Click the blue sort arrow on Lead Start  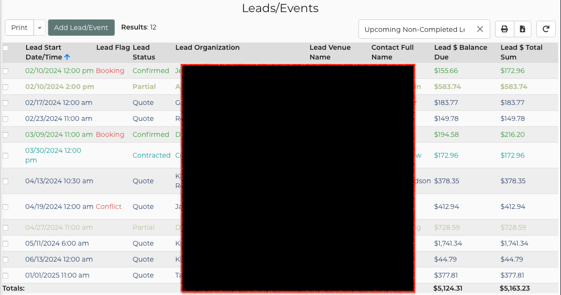pyautogui.click(x=67, y=57)
